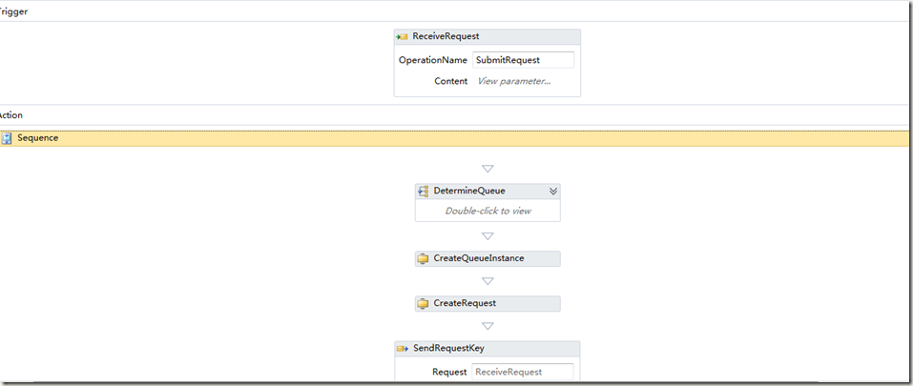Open the View parameter content link
Image resolution: width=913 pixels, height=386 pixels.
514,81
